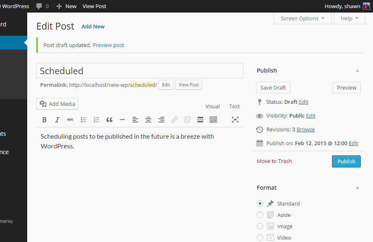Click View Post in the admin bar
The width and height of the screenshot is (373, 242).
(x=94, y=6)
